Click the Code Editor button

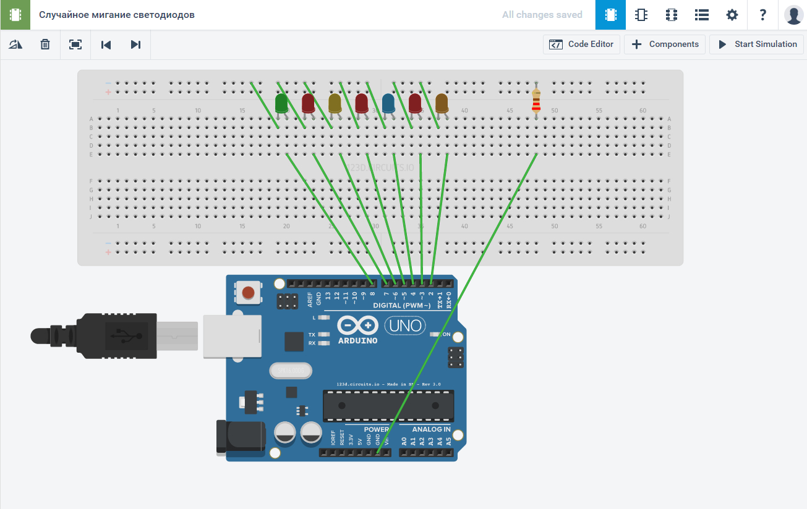pyautogui.click(x=581, y=44)
